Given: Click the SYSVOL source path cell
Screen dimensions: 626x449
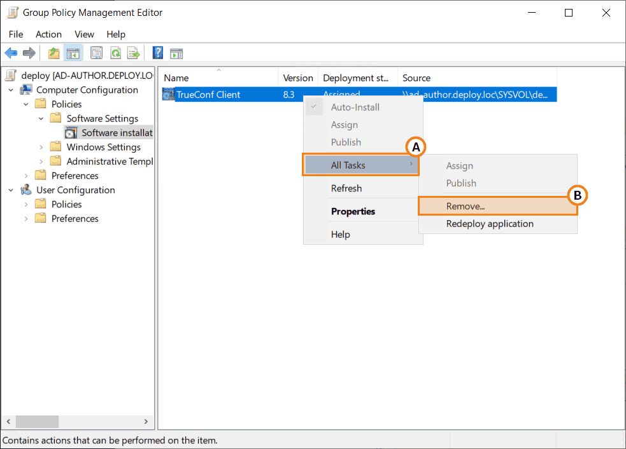Looking at the screenshot, I should coord(475,95).
